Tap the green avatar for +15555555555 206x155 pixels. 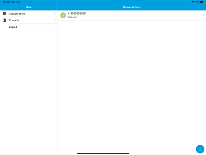[63, 15]
